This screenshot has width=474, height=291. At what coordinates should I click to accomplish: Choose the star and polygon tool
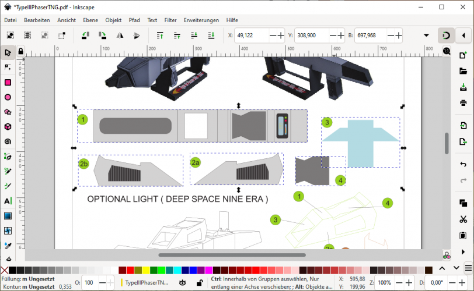[x=8, y=112]
